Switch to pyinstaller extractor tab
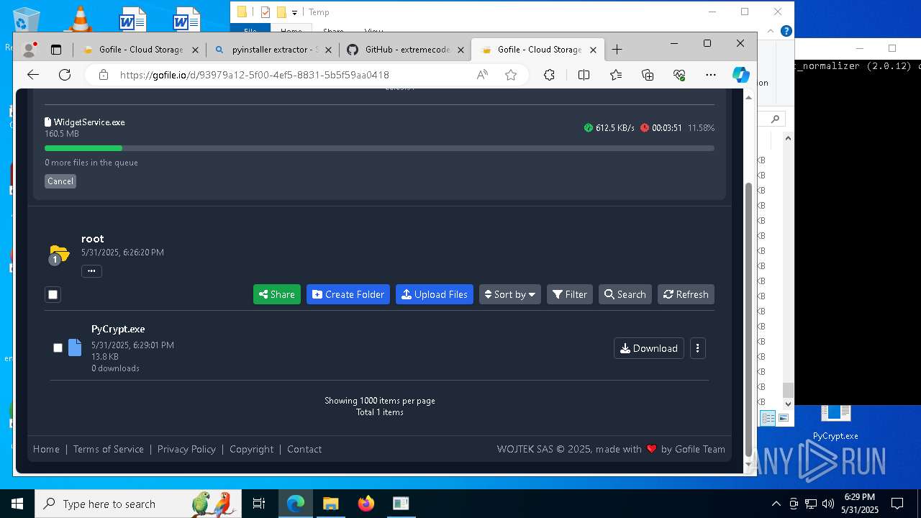The image size is (921, 518). tap(273, 50)
